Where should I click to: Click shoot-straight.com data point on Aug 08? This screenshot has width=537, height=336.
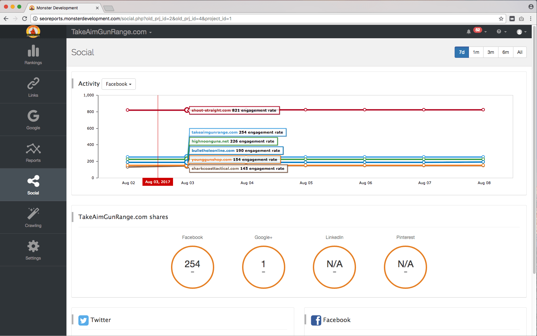click(483, 110)
